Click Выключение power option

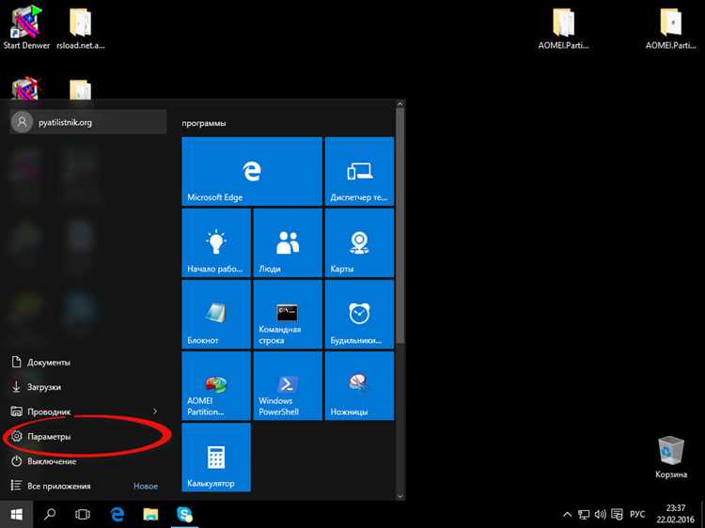52,461
